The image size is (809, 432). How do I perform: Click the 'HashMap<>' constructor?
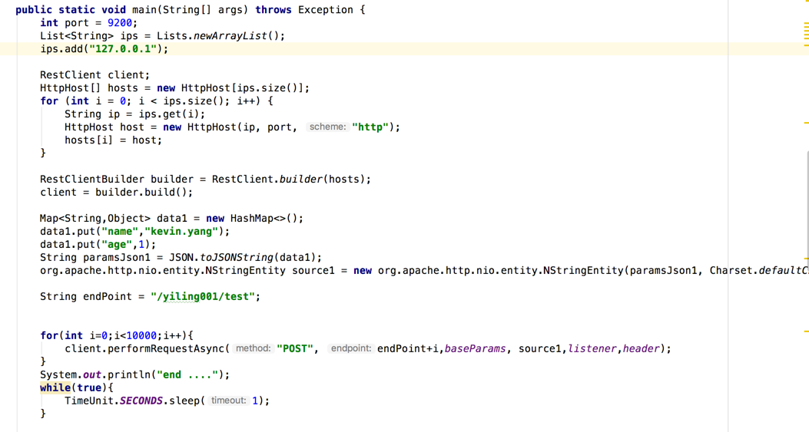(x=258, y=218)
